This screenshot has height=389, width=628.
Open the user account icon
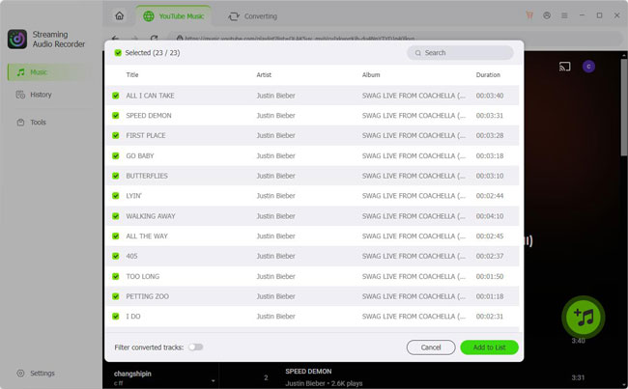pos(547,15)
